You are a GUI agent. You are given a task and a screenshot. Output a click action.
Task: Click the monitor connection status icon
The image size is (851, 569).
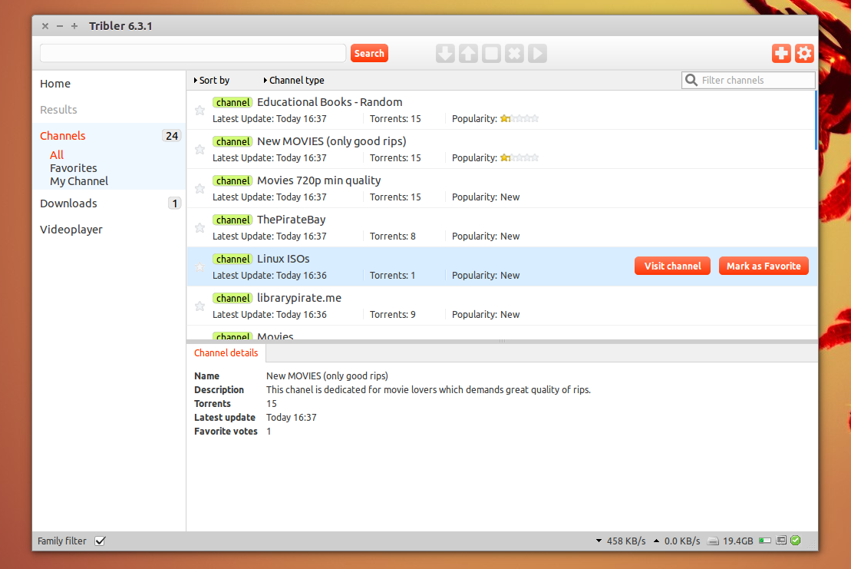(x=781, y=541)
